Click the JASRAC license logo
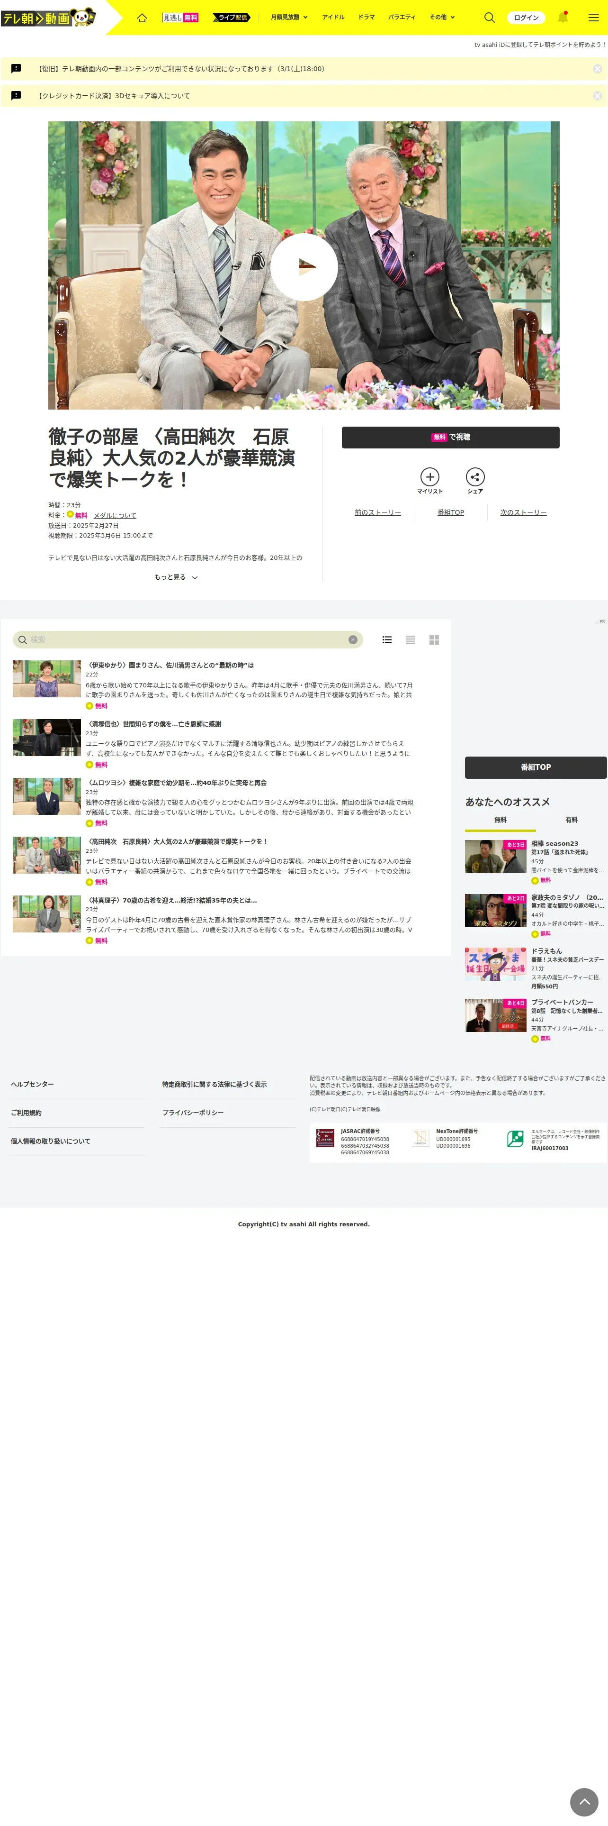Screen dimensions: 608x1826 (325, 1138)
